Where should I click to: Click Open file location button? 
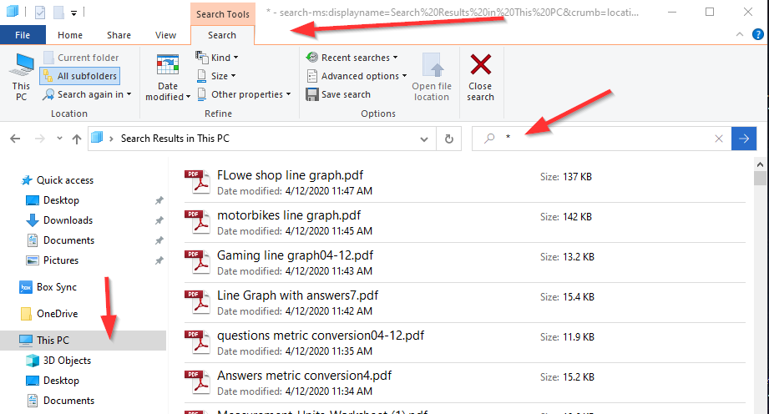click(x=432, y=77)
